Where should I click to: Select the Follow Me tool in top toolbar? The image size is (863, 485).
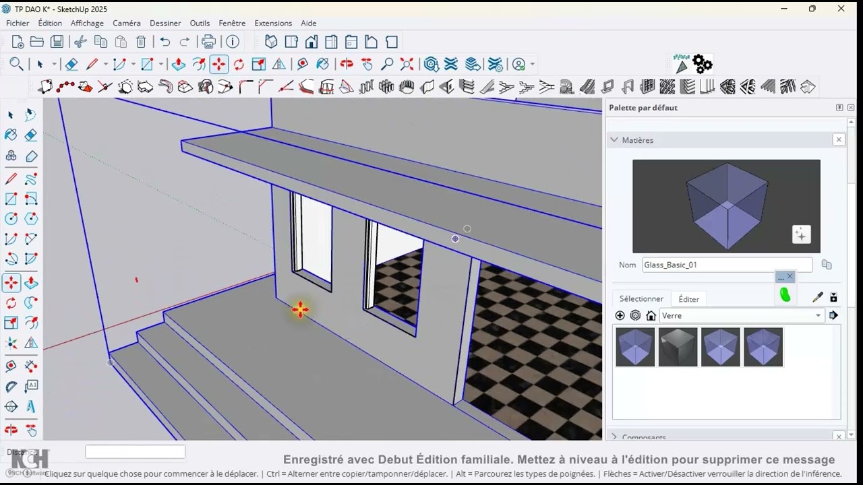(x=199, y=64)
